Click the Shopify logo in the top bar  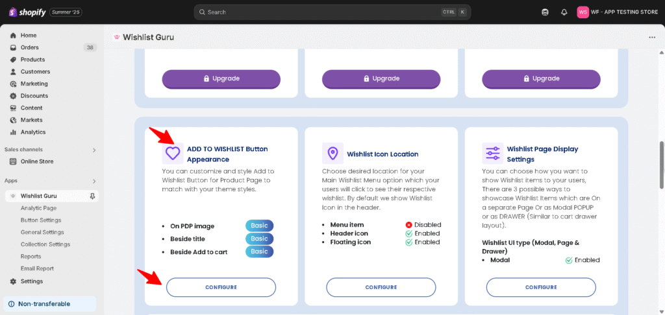tap(27, 12)
